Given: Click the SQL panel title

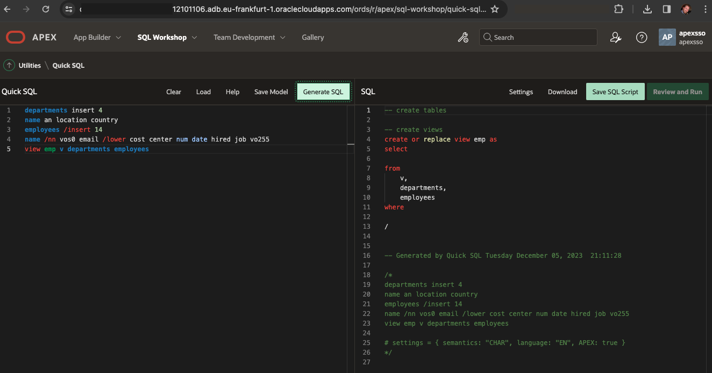Looking at the screenshot, I should click(x=368, y=92).
